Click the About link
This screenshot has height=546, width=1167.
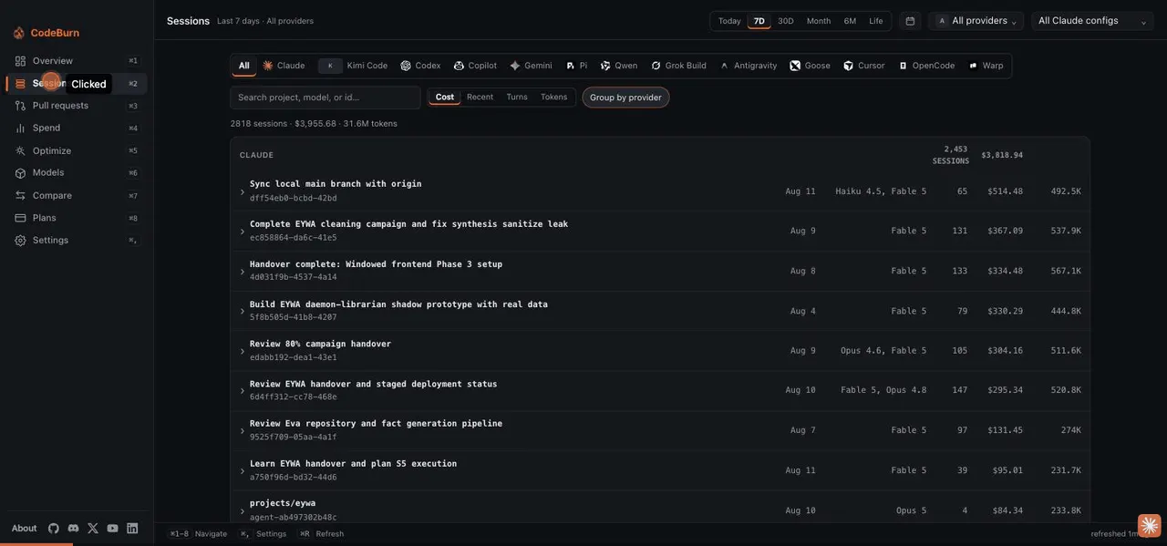tap(25, 529)
